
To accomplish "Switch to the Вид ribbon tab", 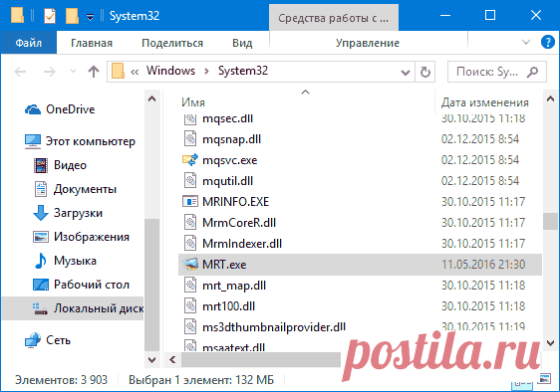I will click(242, 43).
